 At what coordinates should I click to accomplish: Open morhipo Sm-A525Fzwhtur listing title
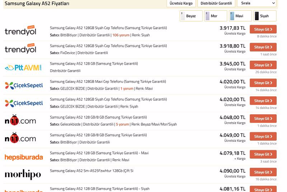tap(91, 171)
